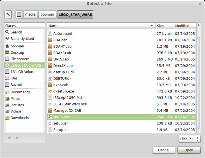Select the BDANT.cab file

[122, 46]
